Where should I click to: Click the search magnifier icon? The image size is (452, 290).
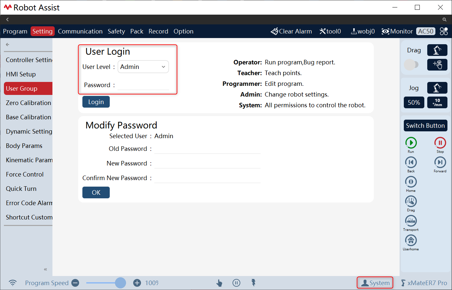(x=445, y=20)
